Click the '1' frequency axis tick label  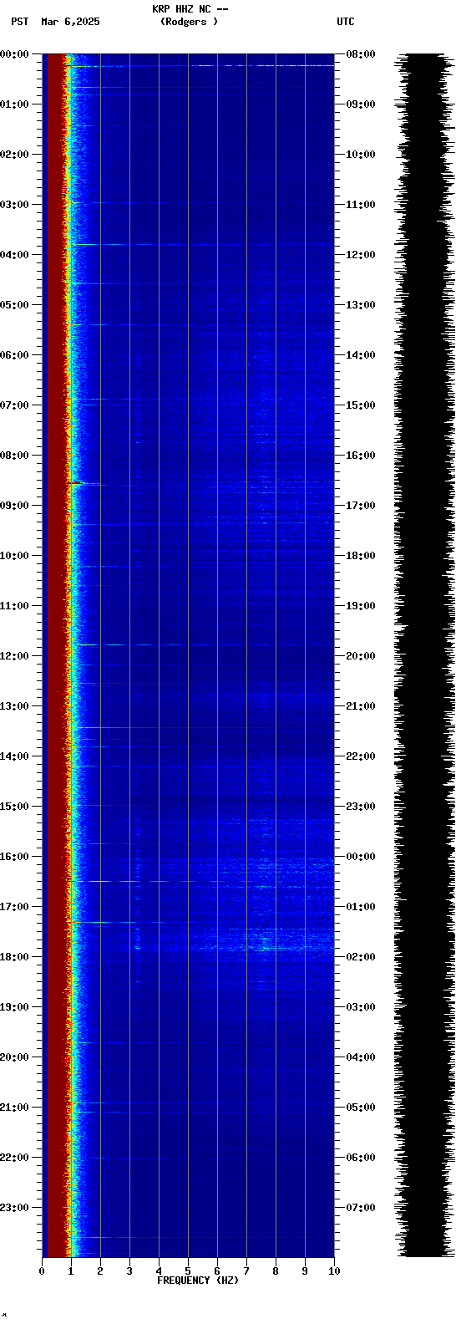click(x=71, y=1271)
